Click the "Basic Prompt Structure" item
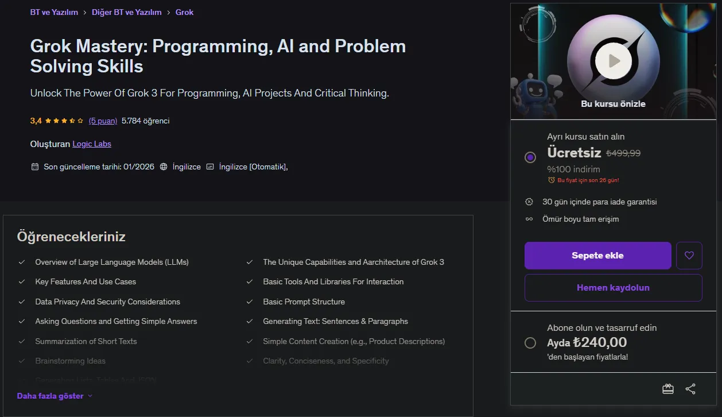The image size is (722, 417). click(304, 302)
